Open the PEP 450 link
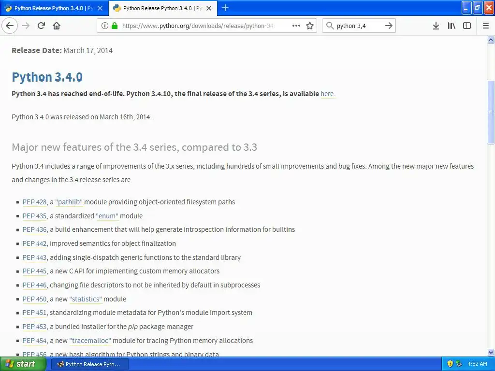Image resolution: width=495 pixels, height=371 pixels. [x=34, y=299]
